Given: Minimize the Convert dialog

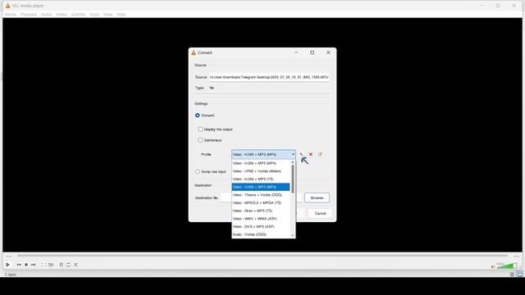Looking at the screenshot, I should pos(296,52).
